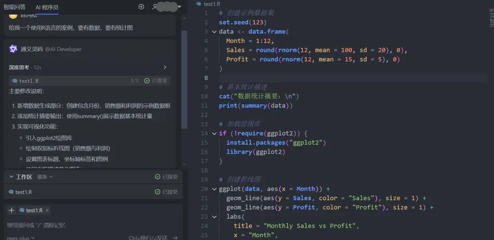Collapse the ggplot block at line 20
The image size is (494, 240).
pyautogui.click(x=214, y=189)
